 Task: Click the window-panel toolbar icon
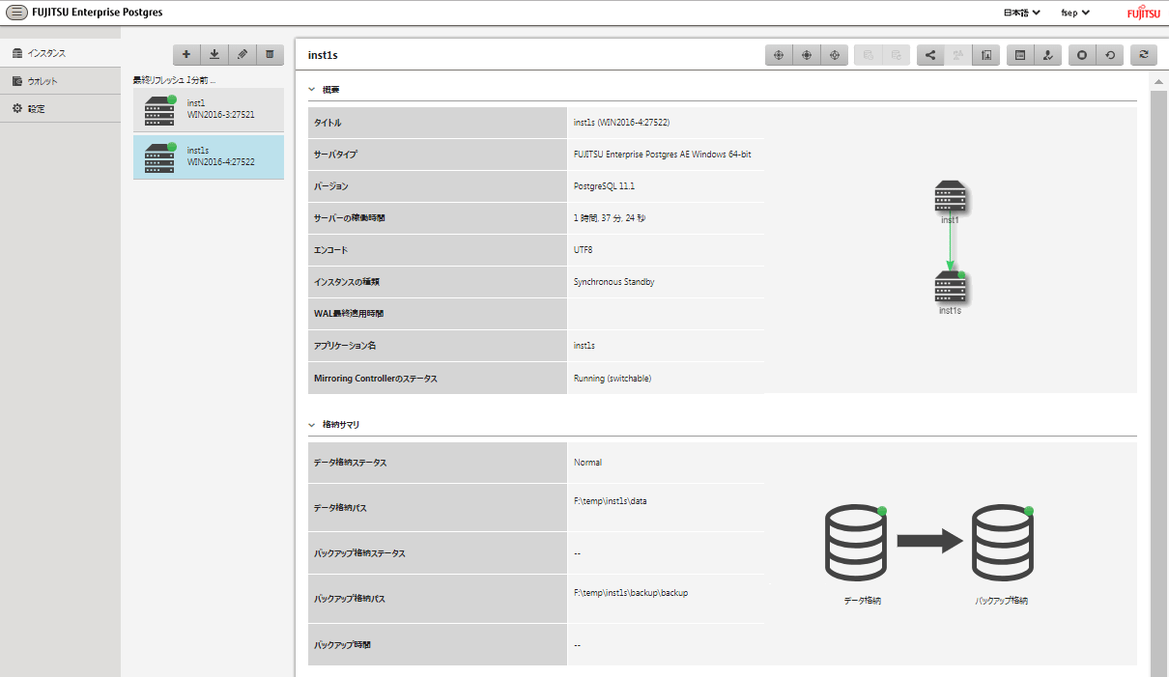pyautogui.click(x=1020, y=55)
